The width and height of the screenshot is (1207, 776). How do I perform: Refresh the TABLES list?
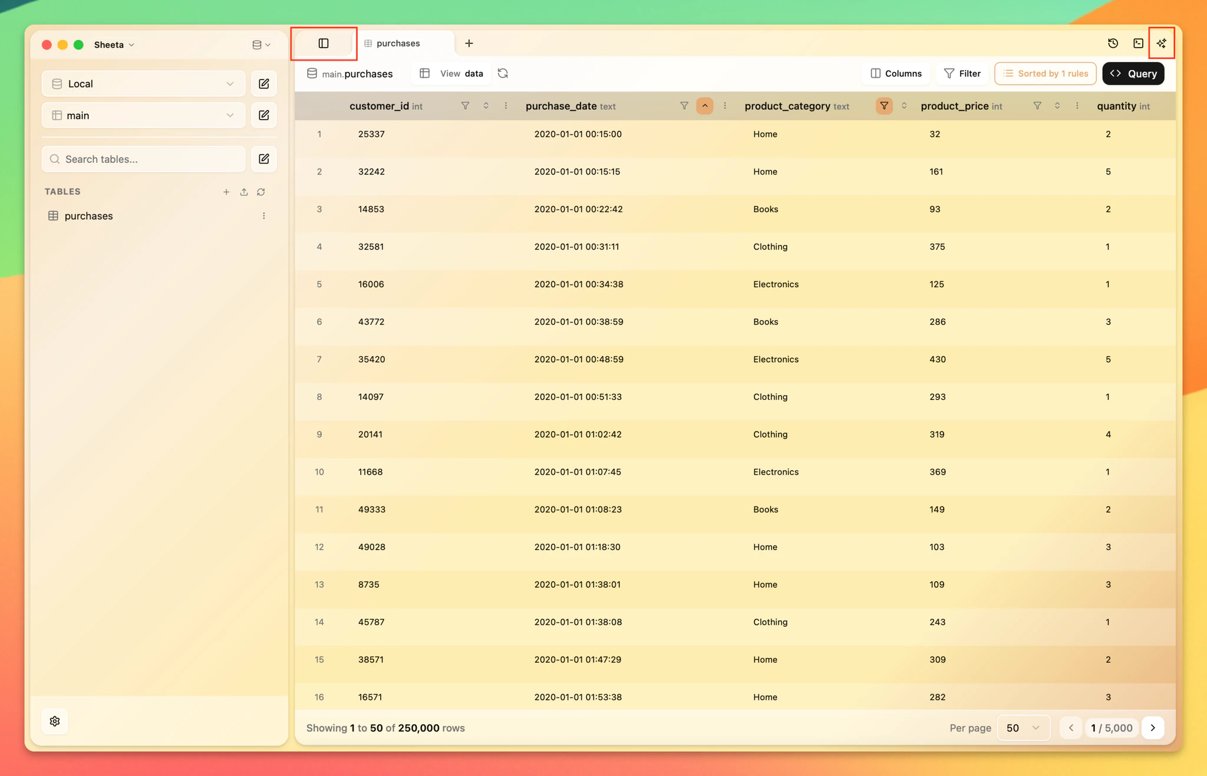(x=261, y=192)
